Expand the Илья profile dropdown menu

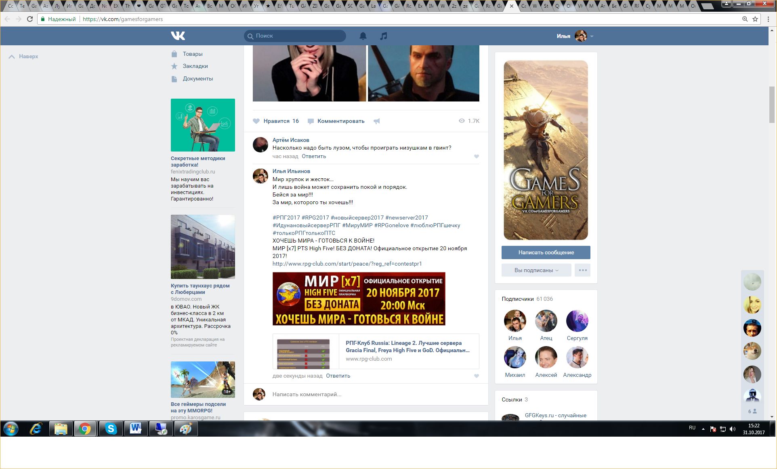coord(592,36)
